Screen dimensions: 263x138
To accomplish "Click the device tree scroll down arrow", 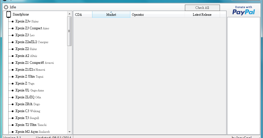I will pos(69,132).
